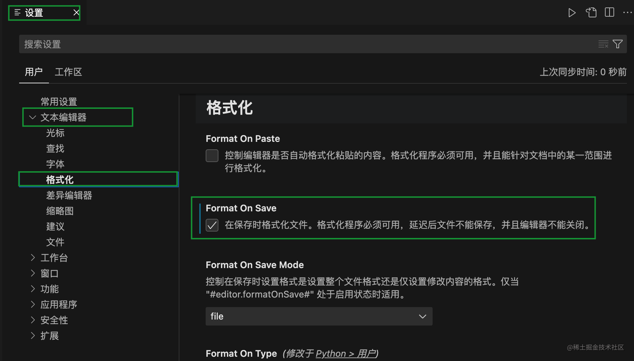634x361 pixels.
Task: Select 差异编辑器 settings category
Action: click(x=69, y=195)
